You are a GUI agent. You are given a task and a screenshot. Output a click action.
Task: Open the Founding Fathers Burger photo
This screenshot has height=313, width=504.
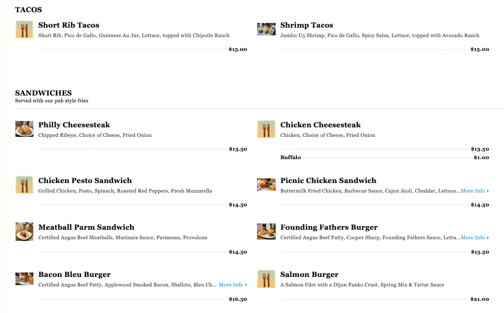[x=266, y=231]
